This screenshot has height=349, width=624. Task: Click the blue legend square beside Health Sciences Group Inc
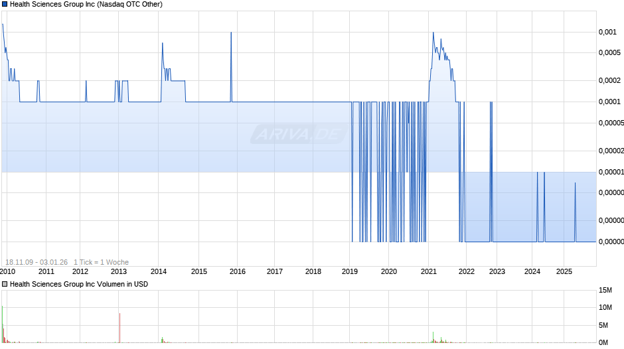[5, 5]
